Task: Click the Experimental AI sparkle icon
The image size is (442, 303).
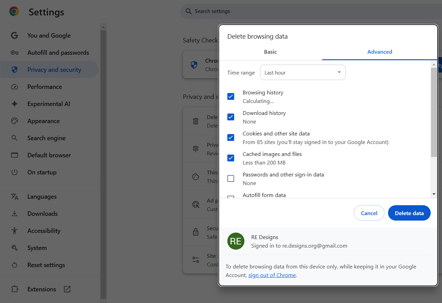Action: (14, 104)
